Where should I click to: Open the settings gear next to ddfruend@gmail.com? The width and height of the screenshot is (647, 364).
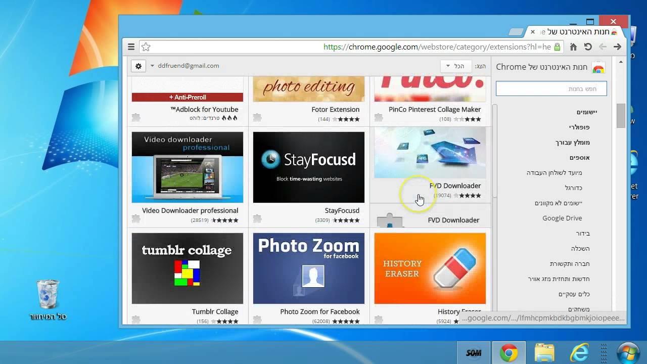(x=138, y=66)
